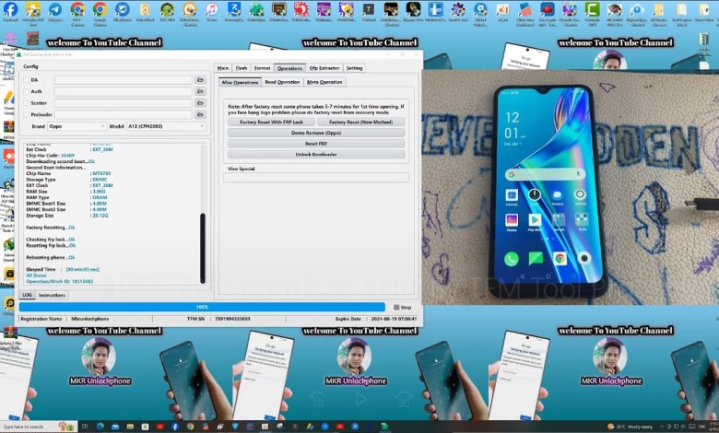Image resolution: width=719 pixels, height=433 pixels.
Task: Browse for Preloader file with folder icon
Action: 200,114
